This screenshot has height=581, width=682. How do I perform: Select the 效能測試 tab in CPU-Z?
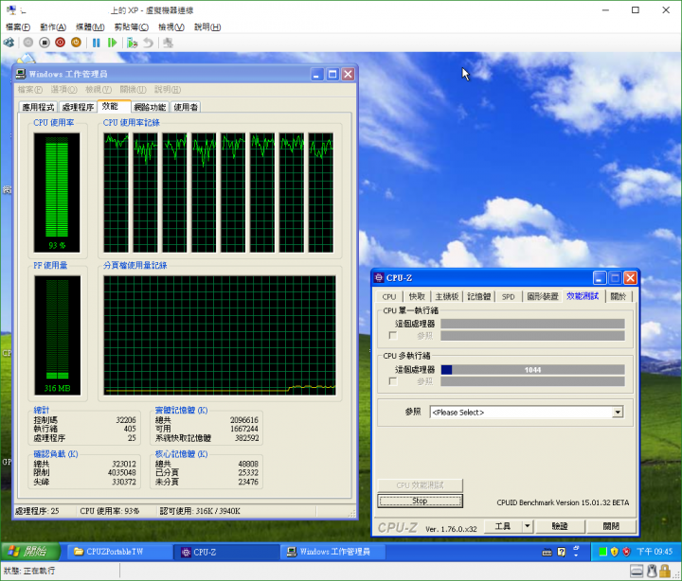click(x=583, y=296)
